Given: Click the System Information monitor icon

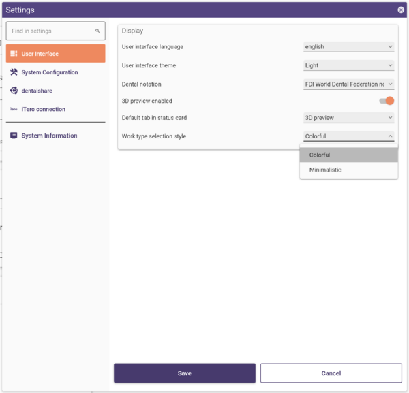Looking at the screenshot, I should 14,136.
